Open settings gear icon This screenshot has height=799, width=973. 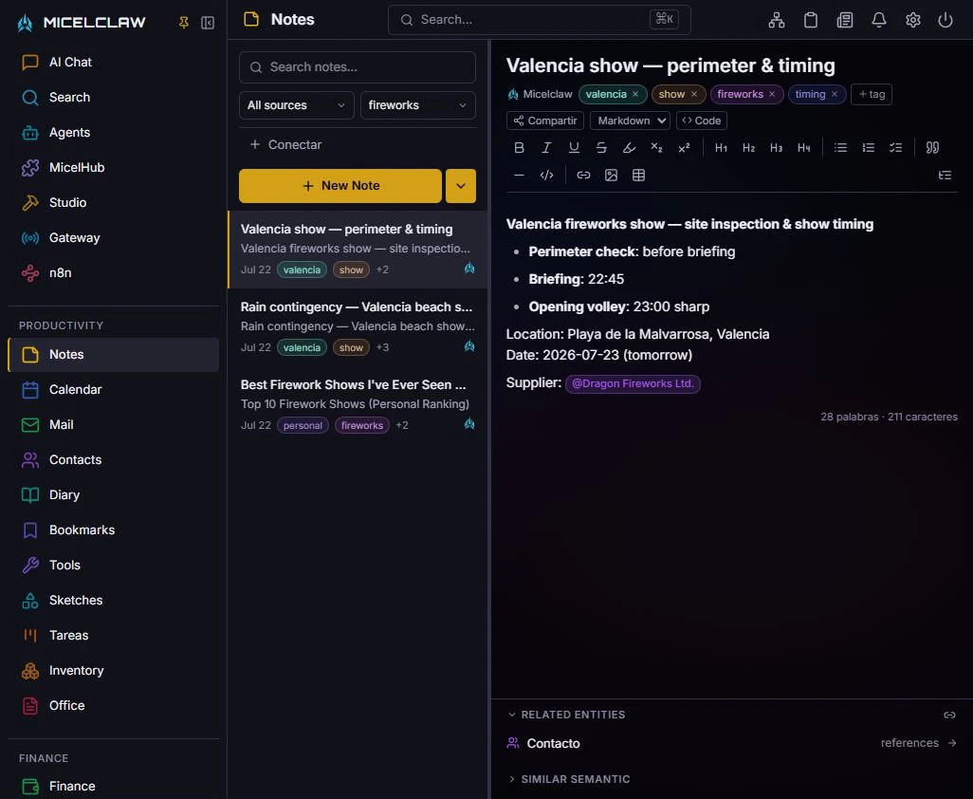click(913, 20)
